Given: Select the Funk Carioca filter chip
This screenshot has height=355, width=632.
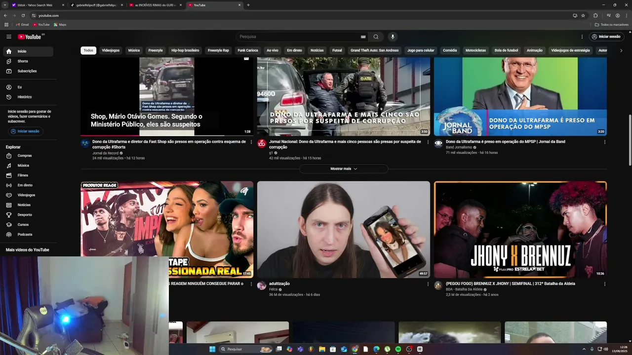Looking at the screenshot, I should (248, 50).
